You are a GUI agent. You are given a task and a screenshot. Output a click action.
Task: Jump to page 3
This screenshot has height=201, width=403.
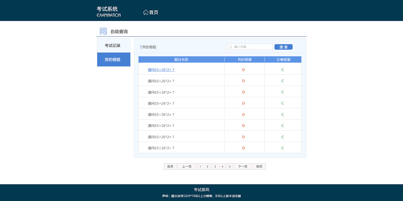coord(215,166)
